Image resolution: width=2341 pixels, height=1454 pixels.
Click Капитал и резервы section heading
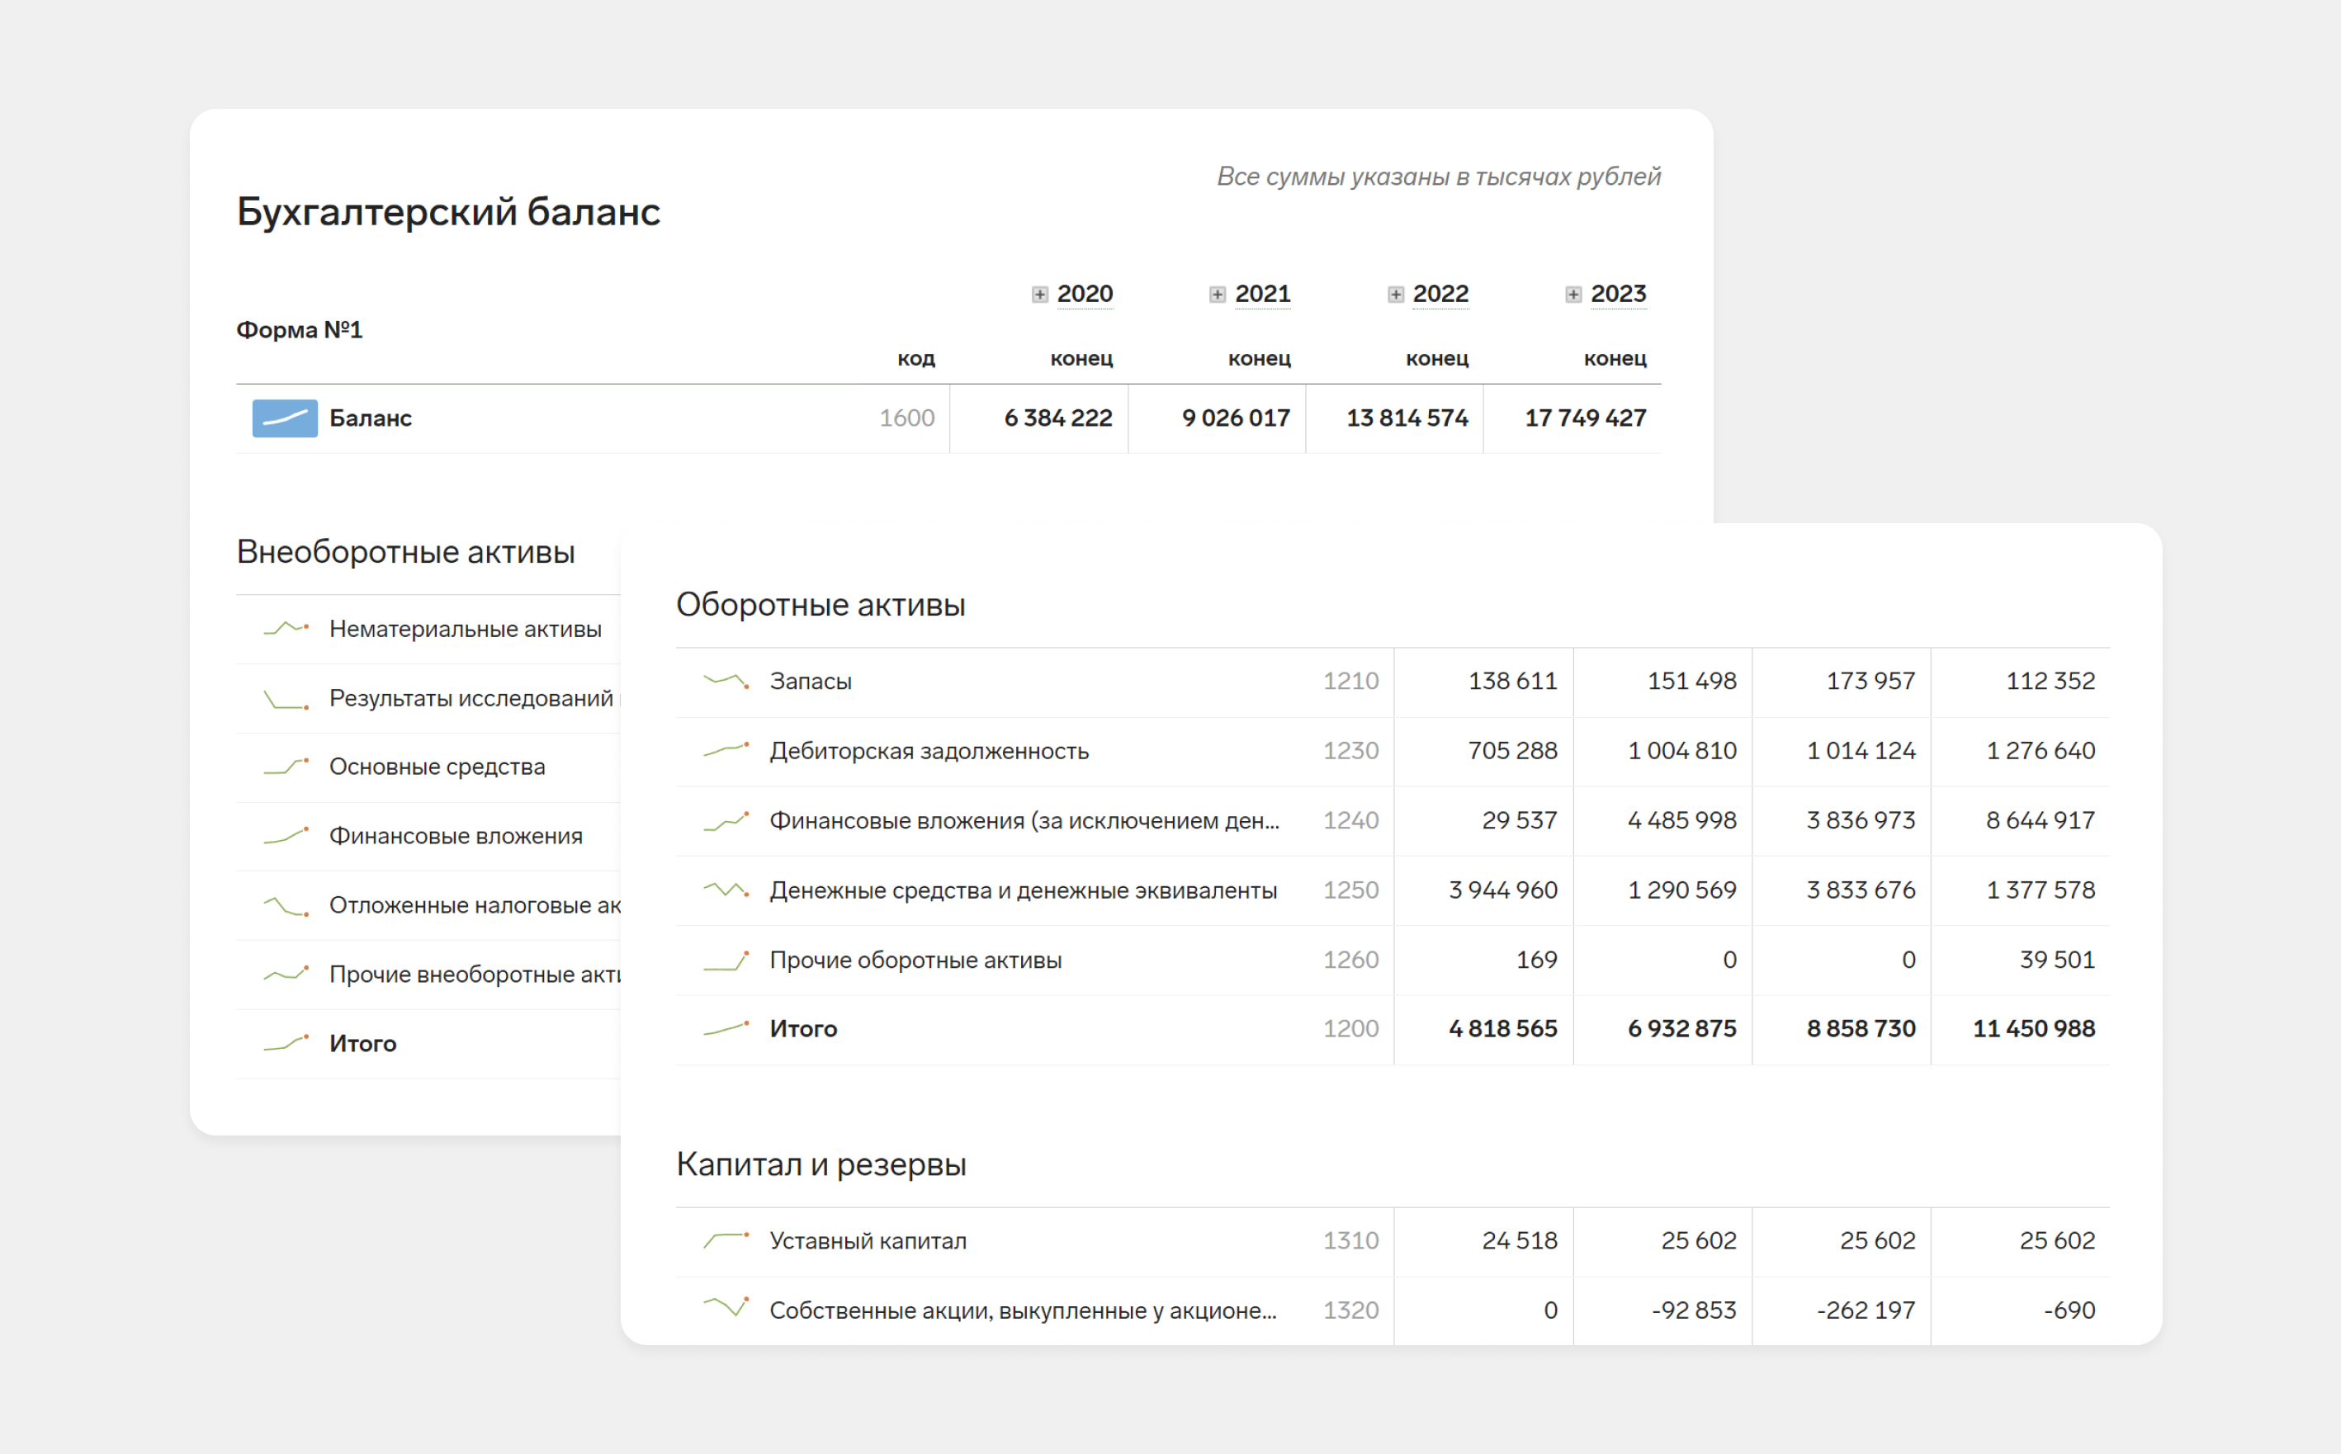(x=821, y=1164)
